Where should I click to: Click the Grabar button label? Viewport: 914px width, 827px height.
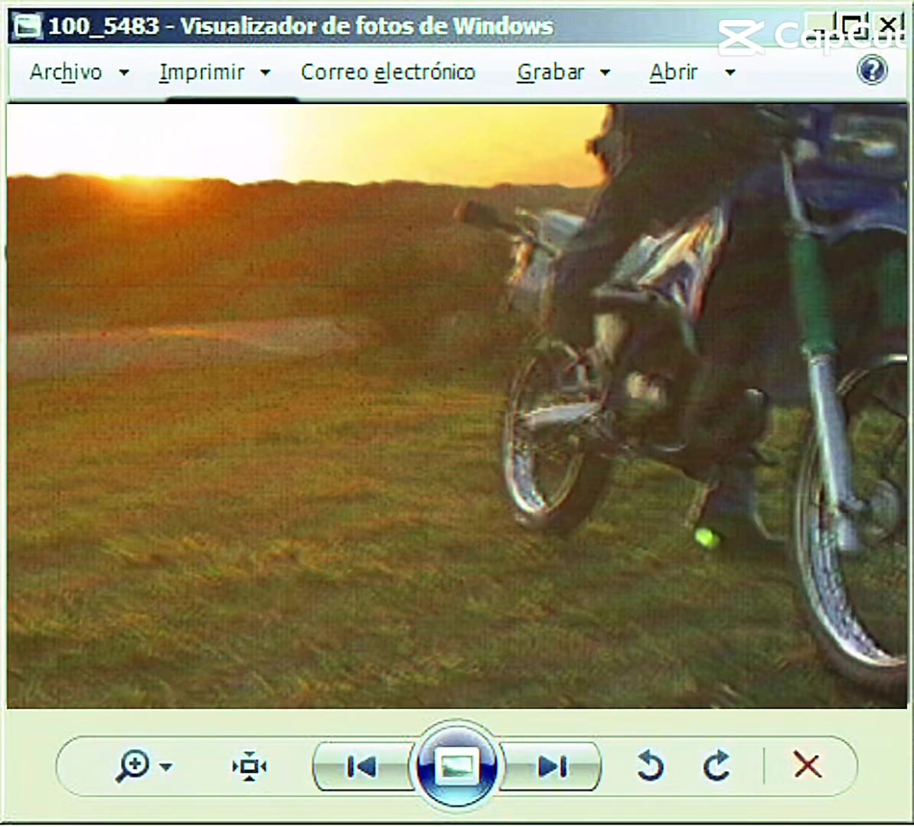(x=550, y=72)
